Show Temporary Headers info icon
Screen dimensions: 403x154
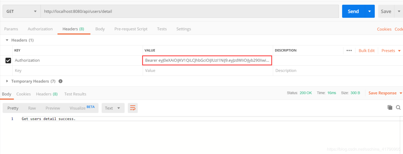60,81
